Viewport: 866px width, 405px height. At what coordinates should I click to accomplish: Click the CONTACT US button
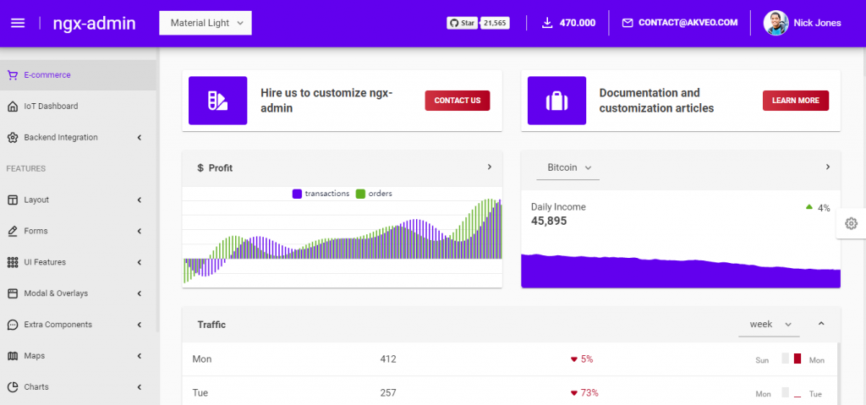click(458, 101)
